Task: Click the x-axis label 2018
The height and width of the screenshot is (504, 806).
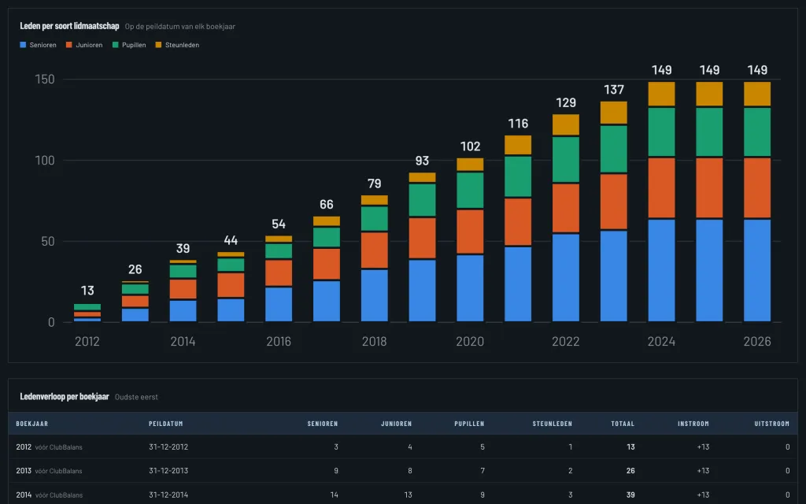Action: tap(374, 341)
